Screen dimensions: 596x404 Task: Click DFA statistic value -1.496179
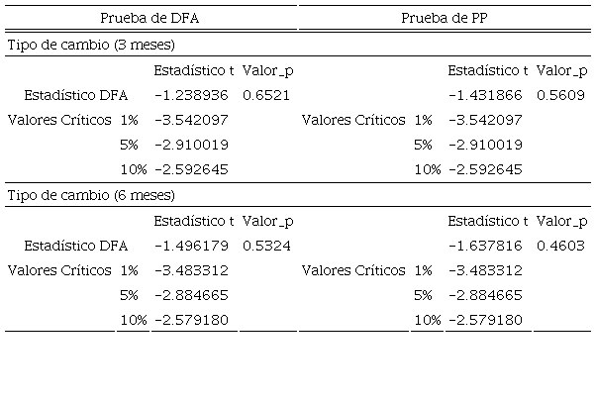pos(191,246)
